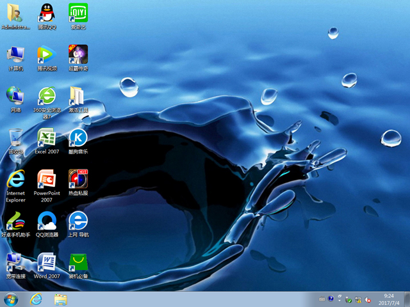Click the Word 2007 desktop shortcut
The width and height of the screenshot is (410, 307).
[46, 262]
